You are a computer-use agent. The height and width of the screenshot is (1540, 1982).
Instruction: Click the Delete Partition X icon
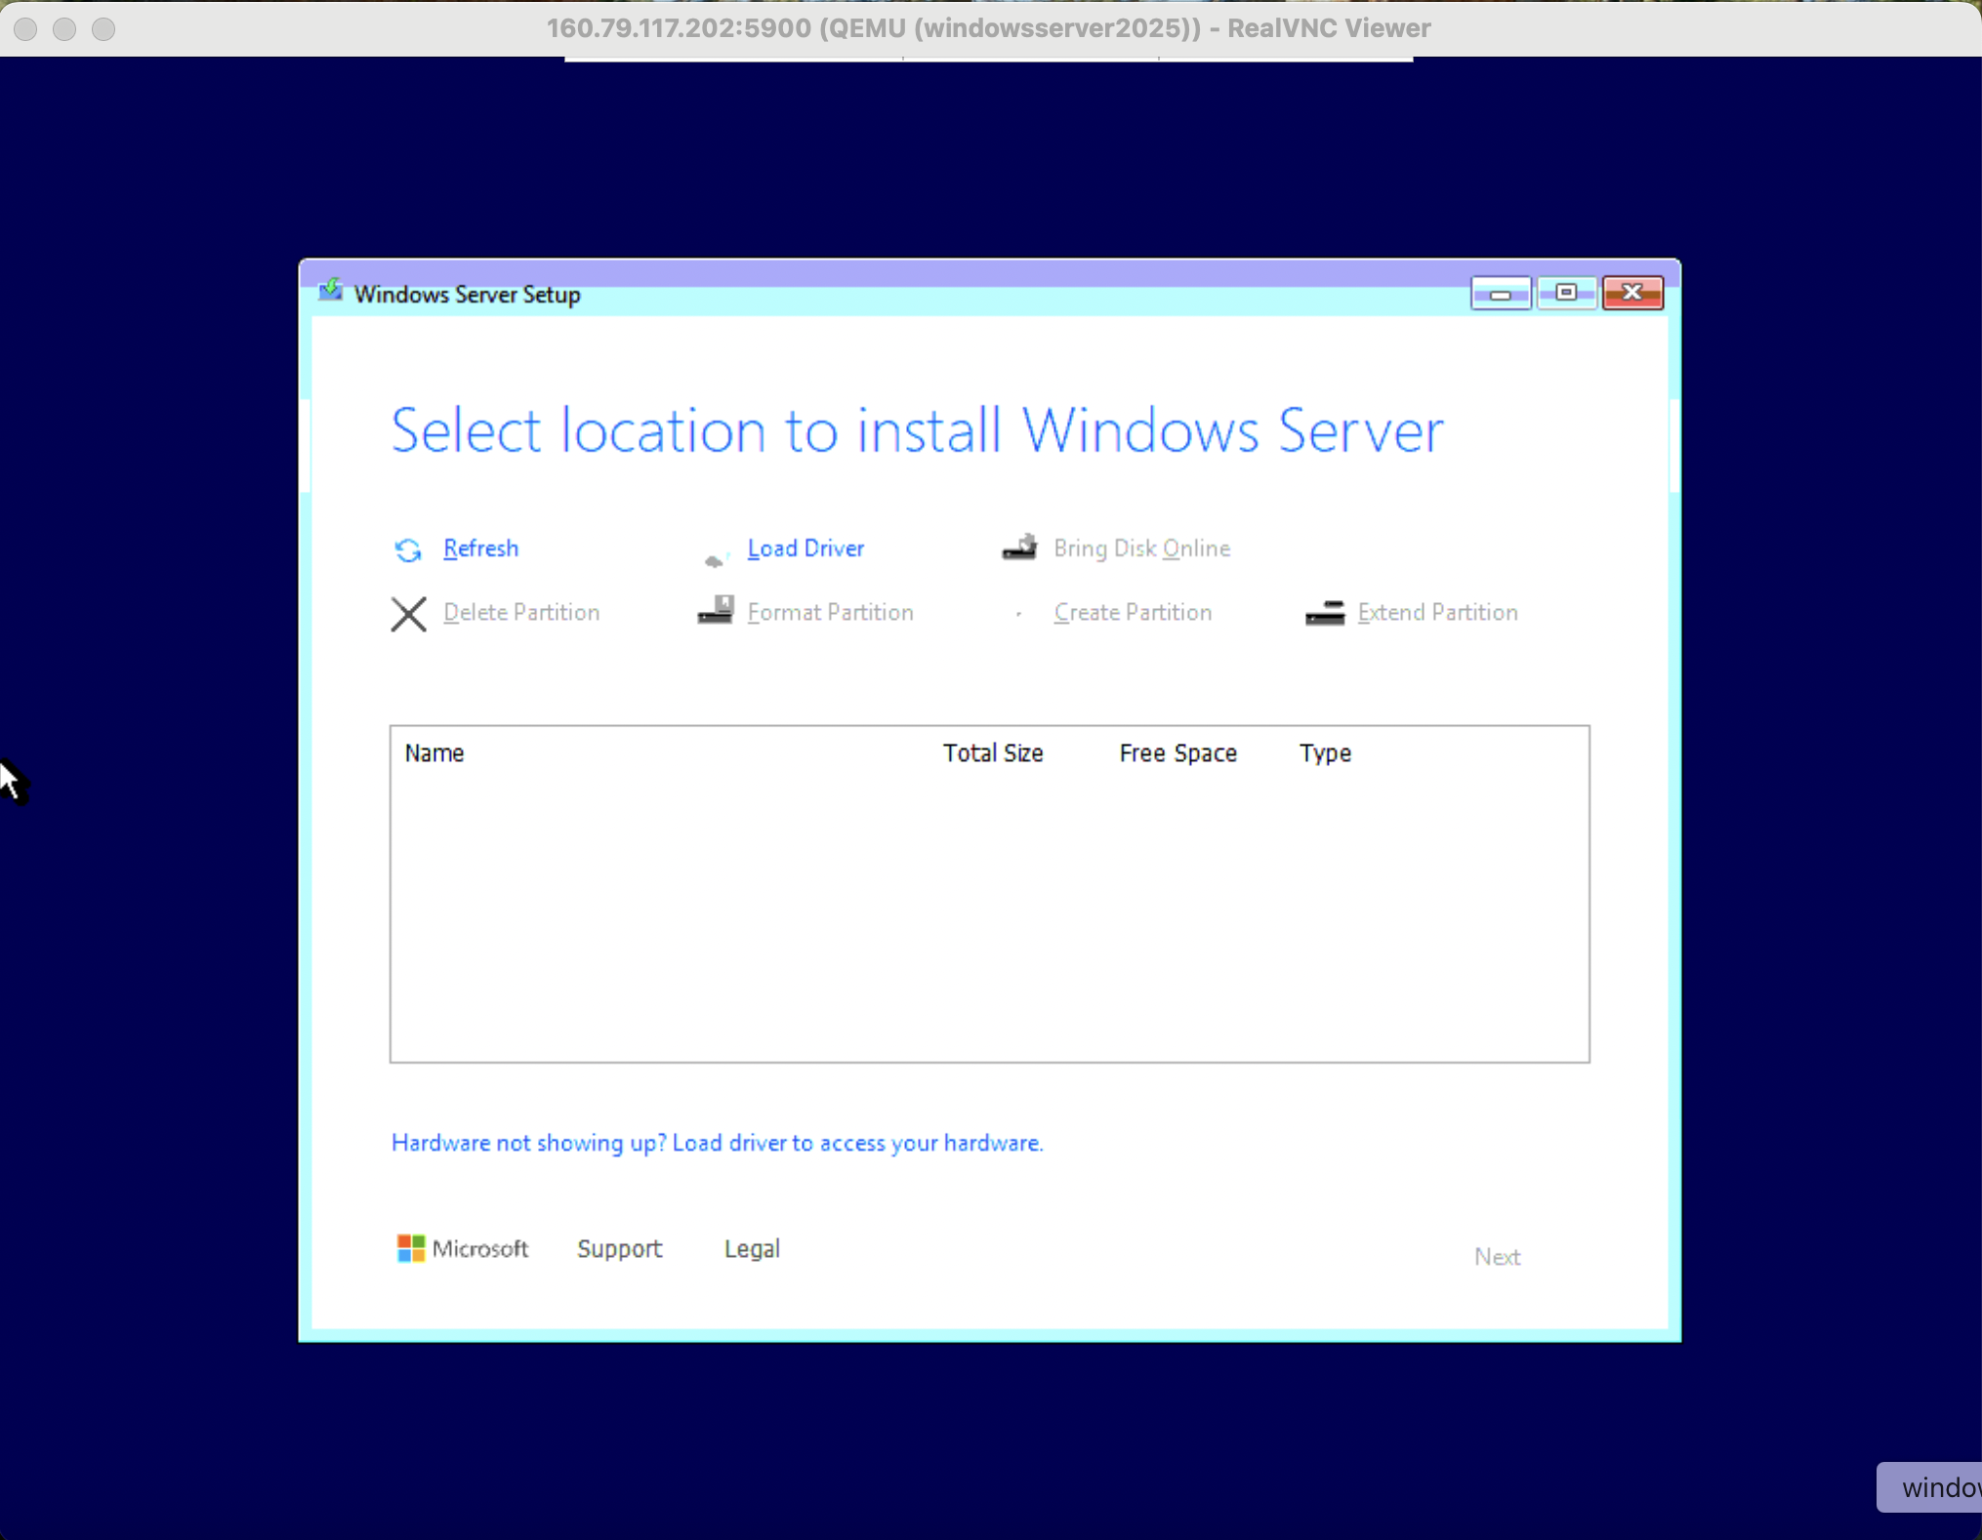click(x=408, y=614)
